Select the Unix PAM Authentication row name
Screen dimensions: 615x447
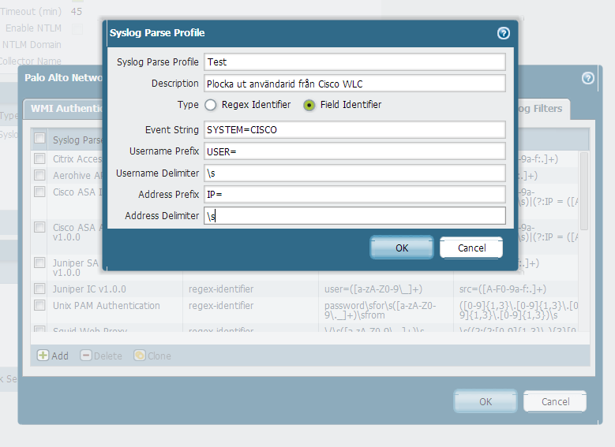pyautogui.click(x=107, y=306)
